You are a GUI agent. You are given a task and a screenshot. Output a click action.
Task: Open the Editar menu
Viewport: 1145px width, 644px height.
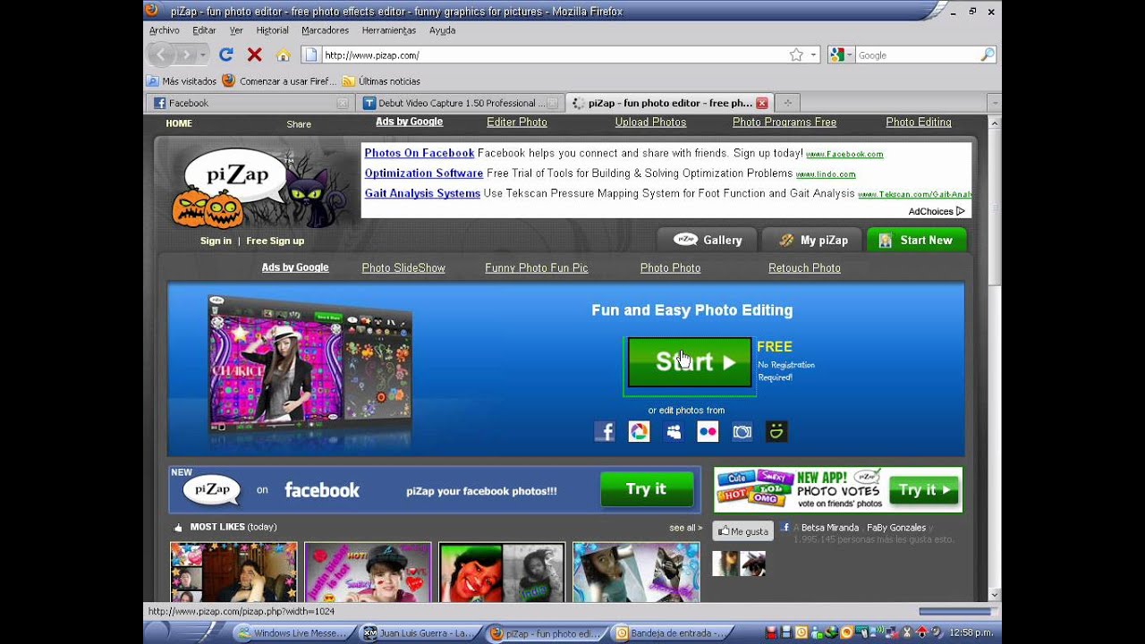coord(204,30)
